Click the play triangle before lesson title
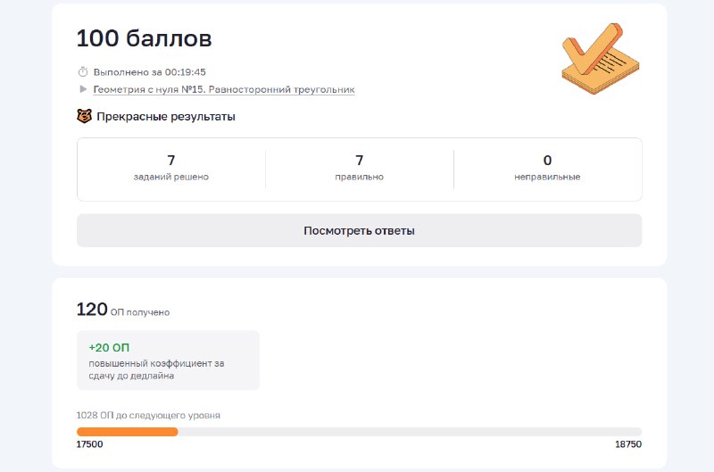The width and height of the screenshot is (714, 472). (x=83, y=89)
